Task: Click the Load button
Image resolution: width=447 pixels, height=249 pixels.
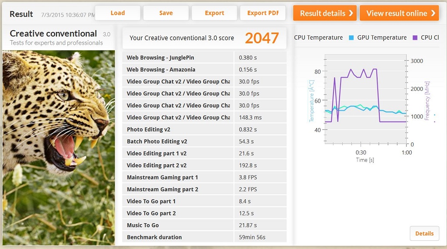Action: click(117, 13)
